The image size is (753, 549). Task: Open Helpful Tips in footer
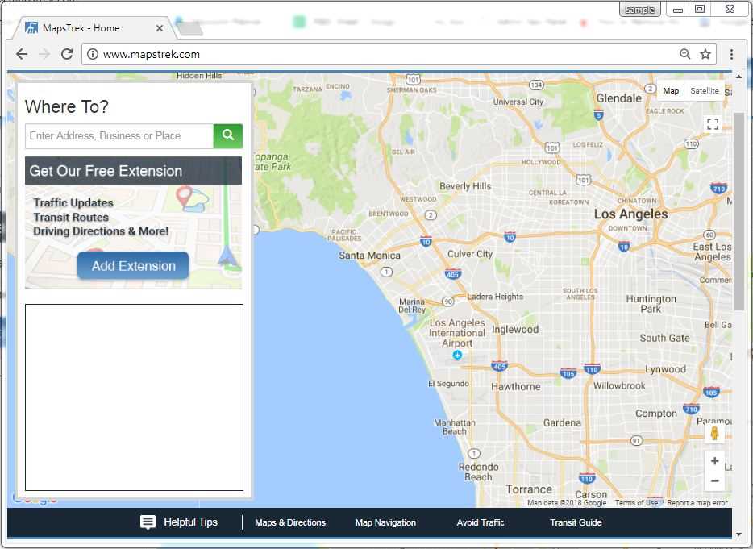pyautogui.click(x=179, y=522)
